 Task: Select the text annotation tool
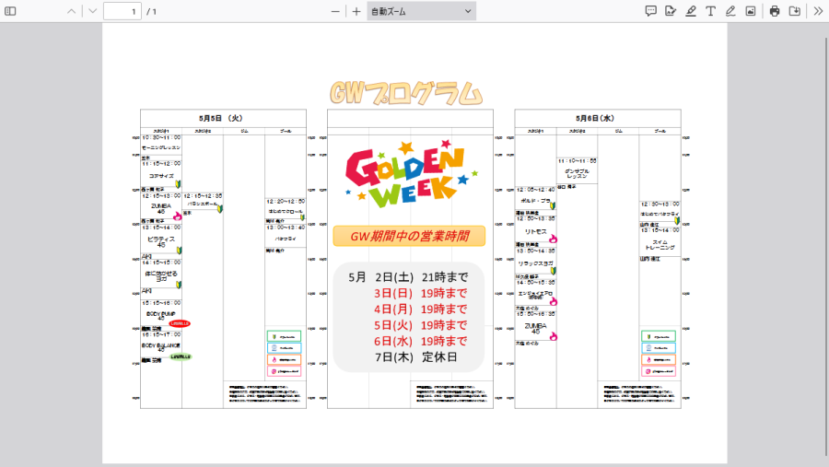[x=710, y=11]
